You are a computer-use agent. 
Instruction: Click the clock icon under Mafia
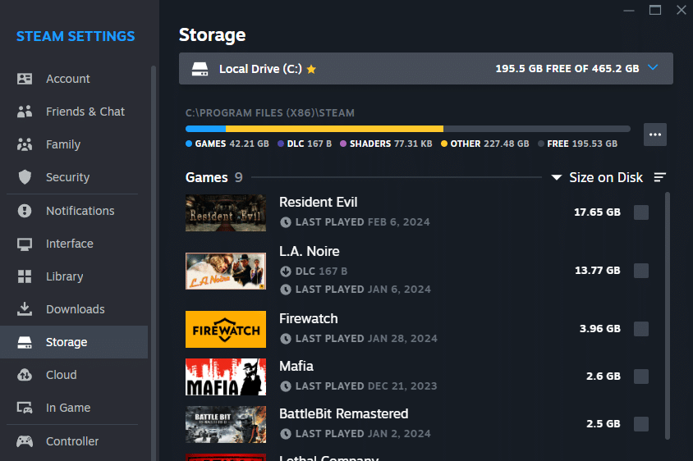(286, 386)
